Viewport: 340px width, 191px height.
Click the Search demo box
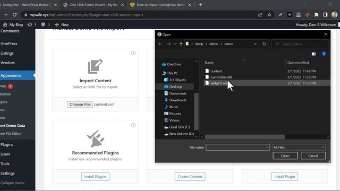tap(300, 44)
